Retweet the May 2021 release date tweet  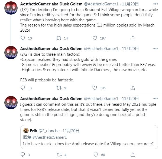59,155
